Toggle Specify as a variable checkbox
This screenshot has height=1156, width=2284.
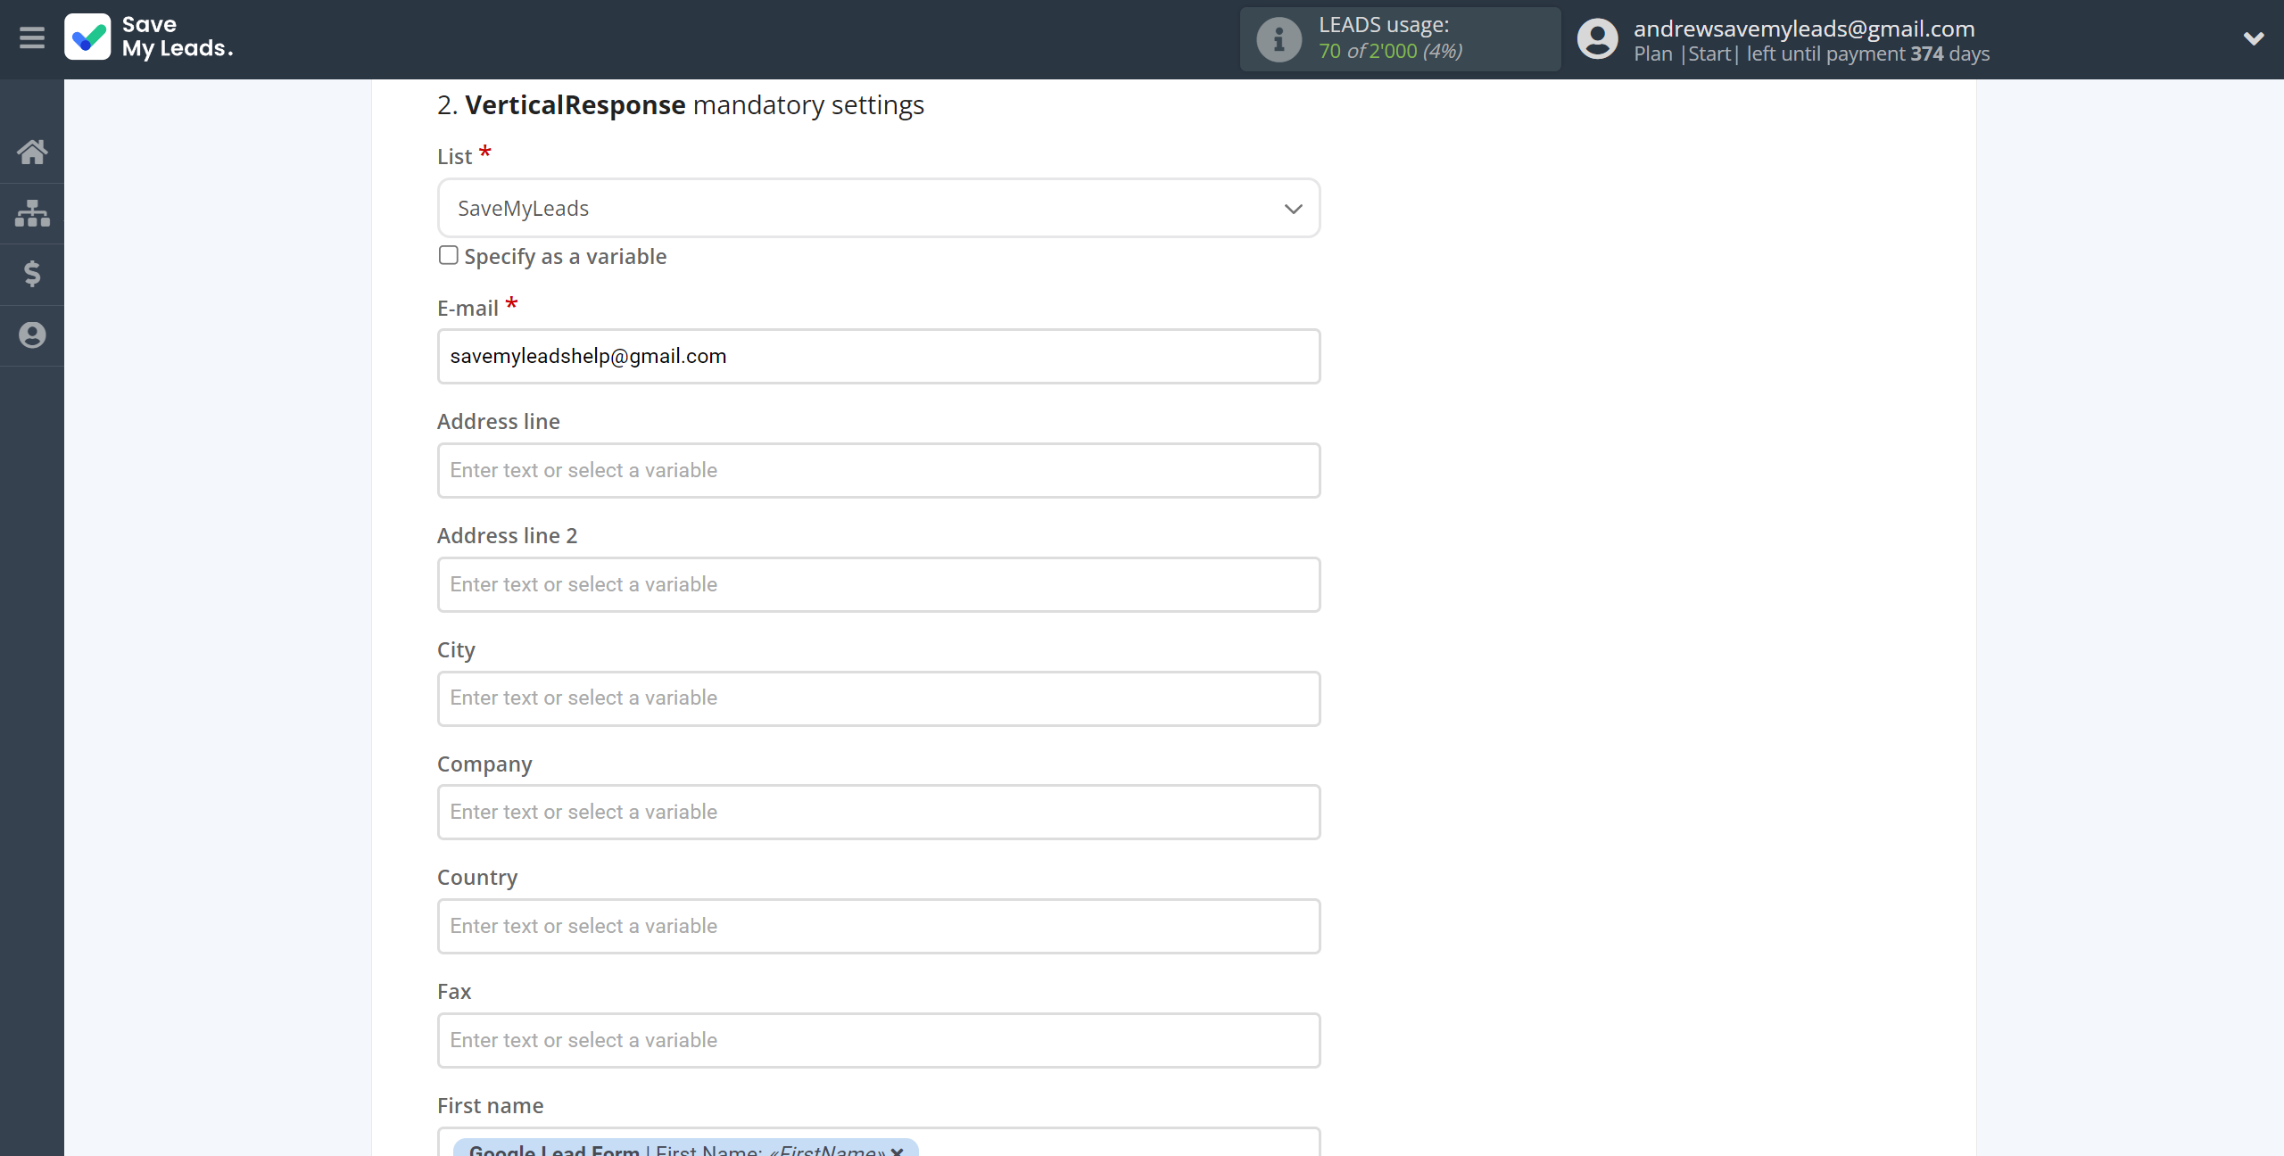point(449,255)
